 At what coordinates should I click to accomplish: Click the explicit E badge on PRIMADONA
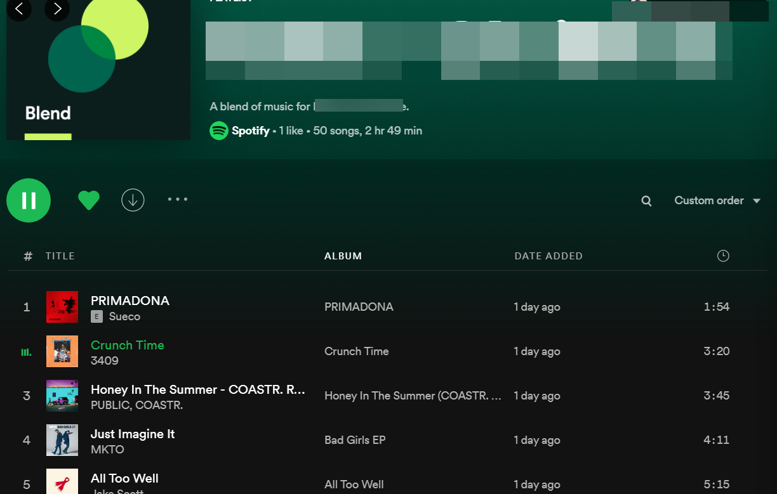pos(96,316)
